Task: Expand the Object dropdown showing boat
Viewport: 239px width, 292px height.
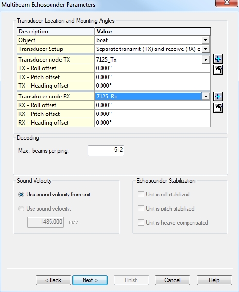Action: point(205,40)
